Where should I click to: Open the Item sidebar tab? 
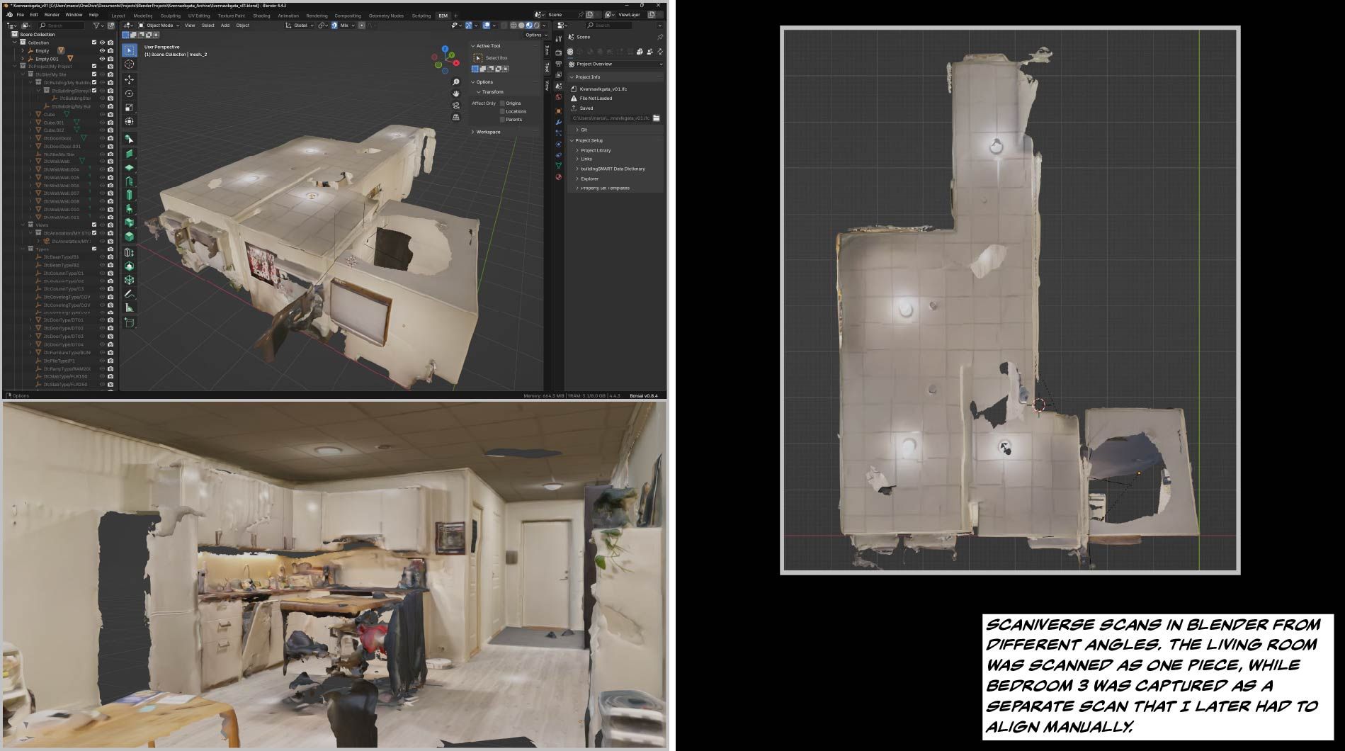tap(547, 50)
